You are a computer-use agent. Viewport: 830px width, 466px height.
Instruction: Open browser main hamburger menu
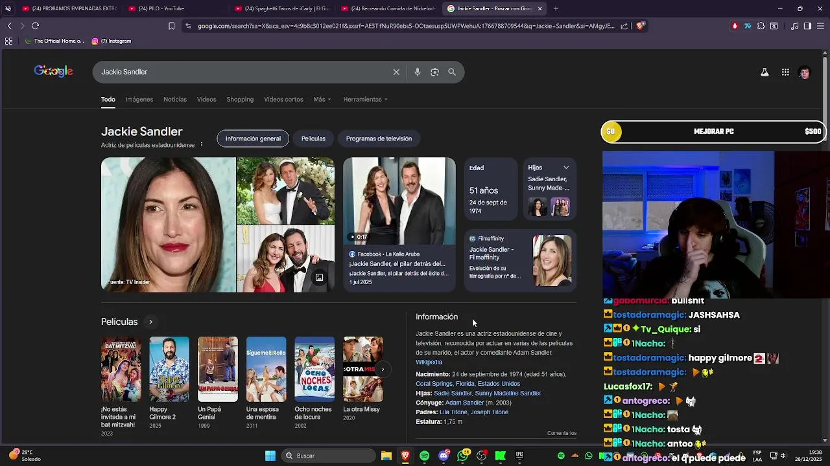(x=820, y=26)
